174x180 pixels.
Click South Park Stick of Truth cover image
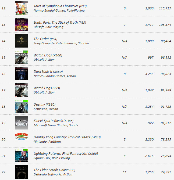[22, 24]
